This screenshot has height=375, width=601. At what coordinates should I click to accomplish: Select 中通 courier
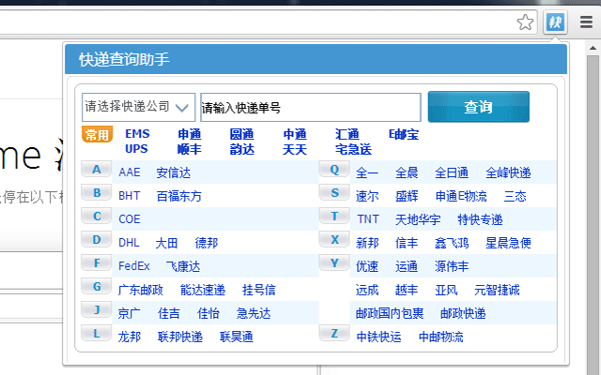coord(295,134)
